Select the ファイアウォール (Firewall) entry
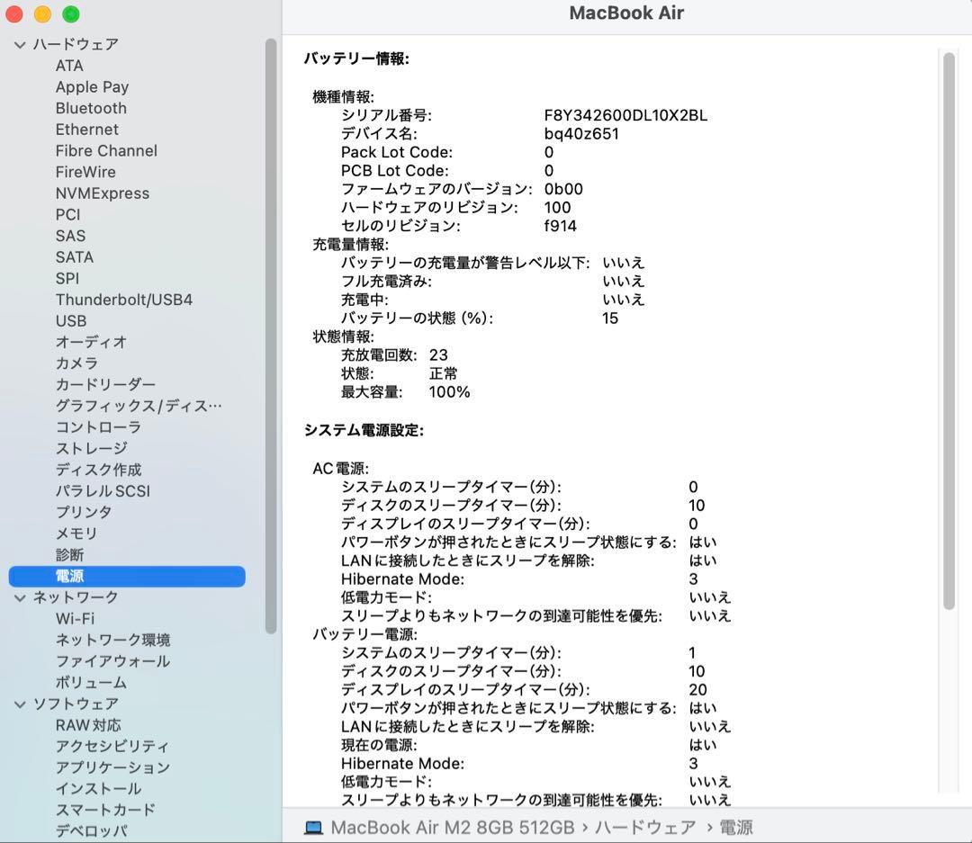972x843 pixels. (106, 661)
